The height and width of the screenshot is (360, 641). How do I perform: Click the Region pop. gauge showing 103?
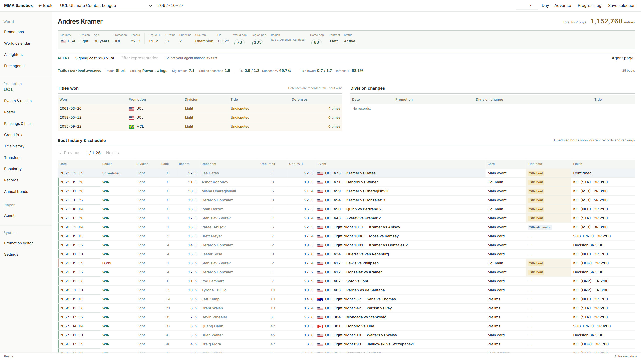pos(257,42)
